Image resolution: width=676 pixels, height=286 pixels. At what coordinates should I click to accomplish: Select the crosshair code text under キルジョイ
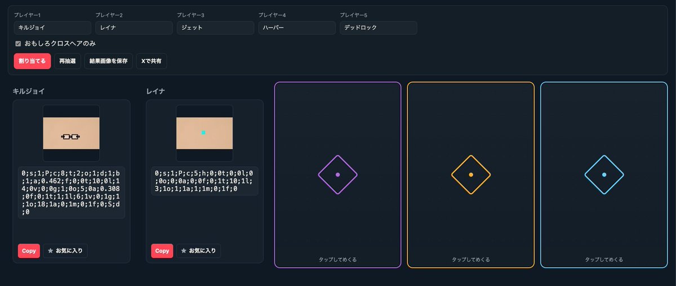tap(71, 193)
